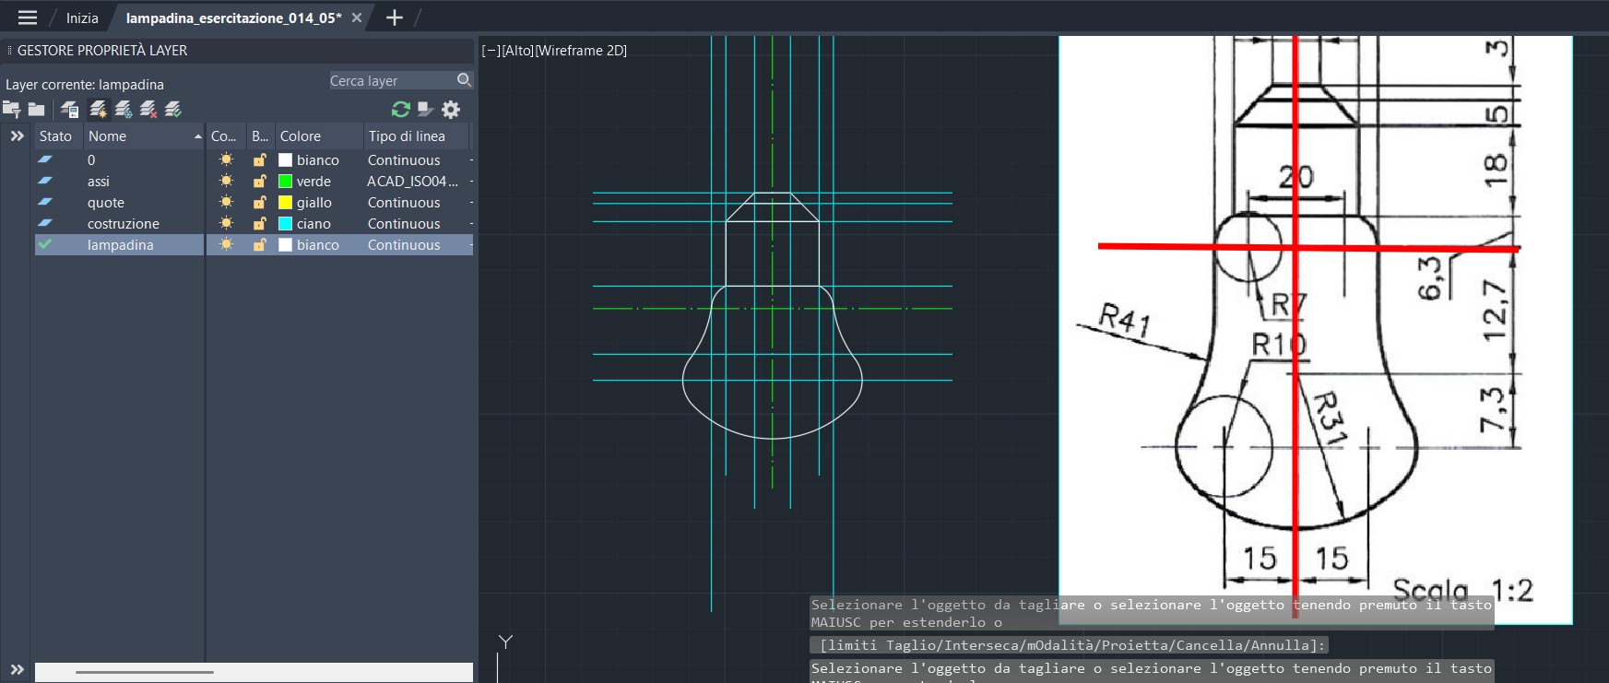The width and height of the screenshot is (1609, 683).
Task: Toggle the lock icon of layer costruzione
Action: pos(260,223)
